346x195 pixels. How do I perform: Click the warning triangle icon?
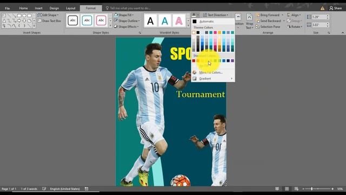[322, 8]
